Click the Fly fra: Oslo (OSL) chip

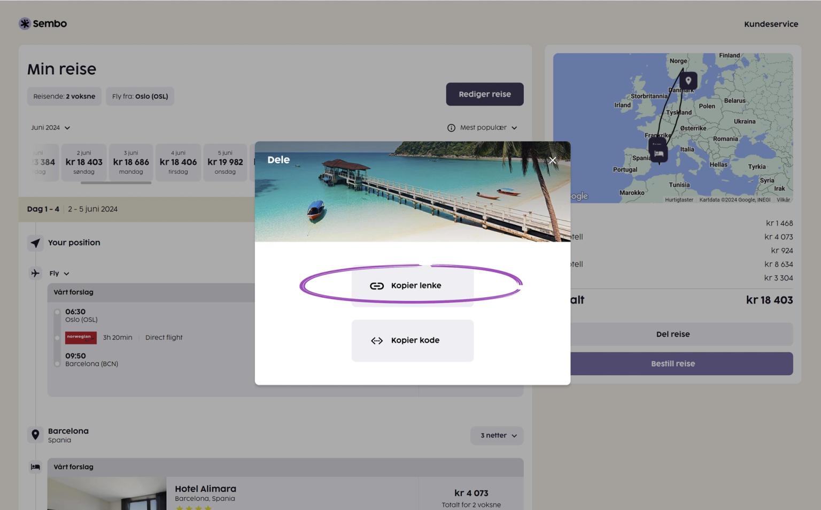point(140,96)
